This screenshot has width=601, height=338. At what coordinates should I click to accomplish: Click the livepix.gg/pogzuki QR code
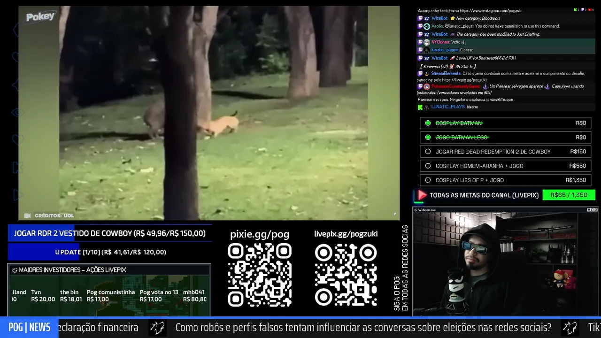pyautogui.click(x=346, y=275)
